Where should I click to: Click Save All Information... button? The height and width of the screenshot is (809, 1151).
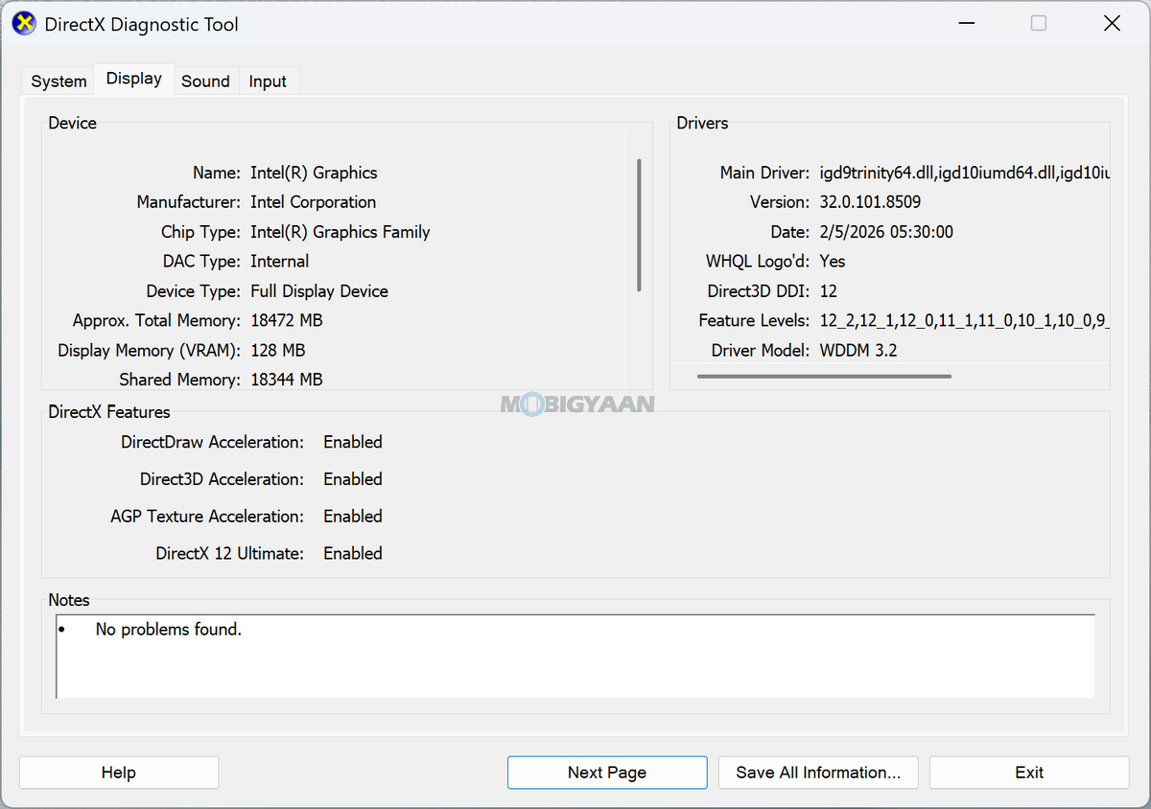point(818,773)
